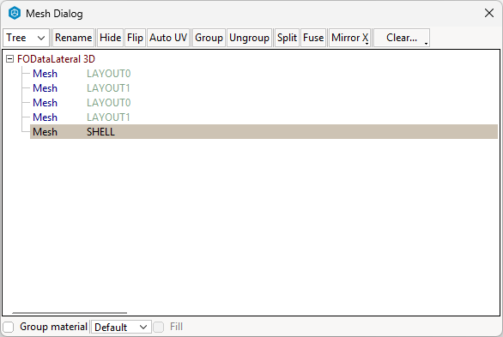Image resolution: width=503 pixels, height=337 pixels.
Task: Click the Group button
Action: 209,38
